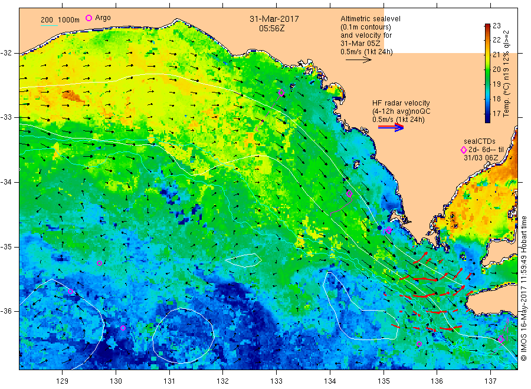Select the Argo float marker near 35.7S 129.2E
This screenshot has height=389, width=531.
pyautogui.click(x=70, y=291)
